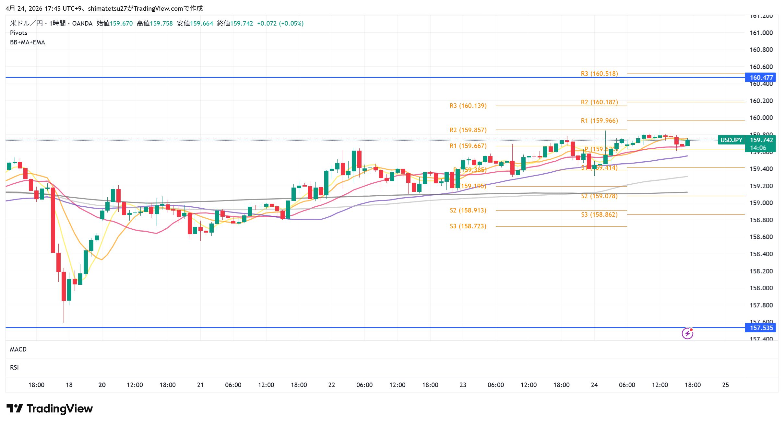Click the 157.535 blue price label
This screenshot has width=784, height=425.
point(761,328)
